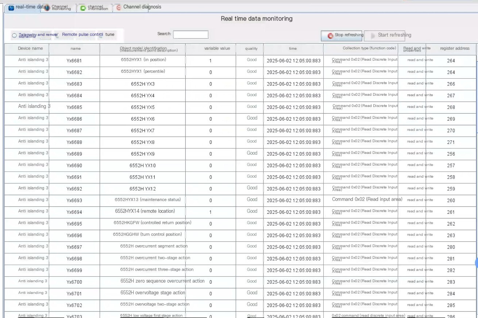Click the red Stop refreshing icon
This screenshot has height=318, width=478.
click(x=330, y=35)
